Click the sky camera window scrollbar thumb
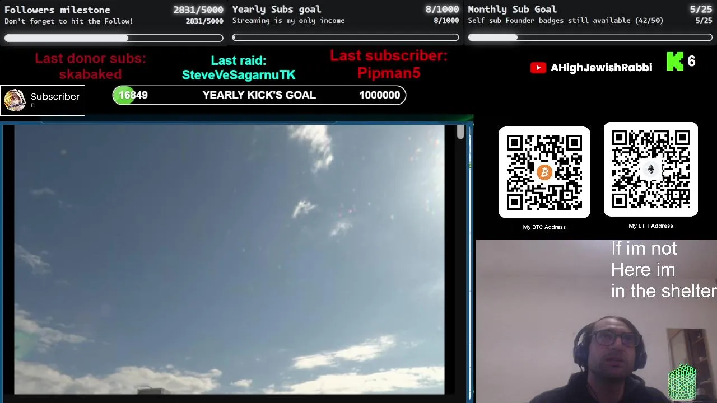717x403 pixels. [460, 132]
